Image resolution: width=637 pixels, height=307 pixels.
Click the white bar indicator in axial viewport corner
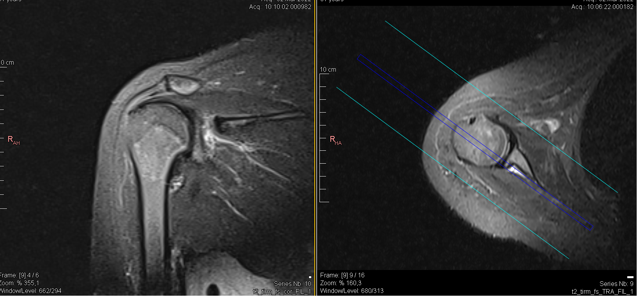point(630,277)
